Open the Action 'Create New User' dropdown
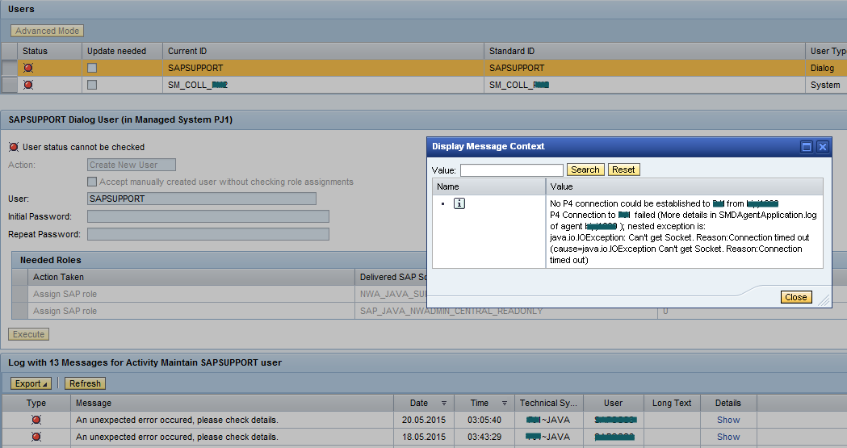 point(132,165)
